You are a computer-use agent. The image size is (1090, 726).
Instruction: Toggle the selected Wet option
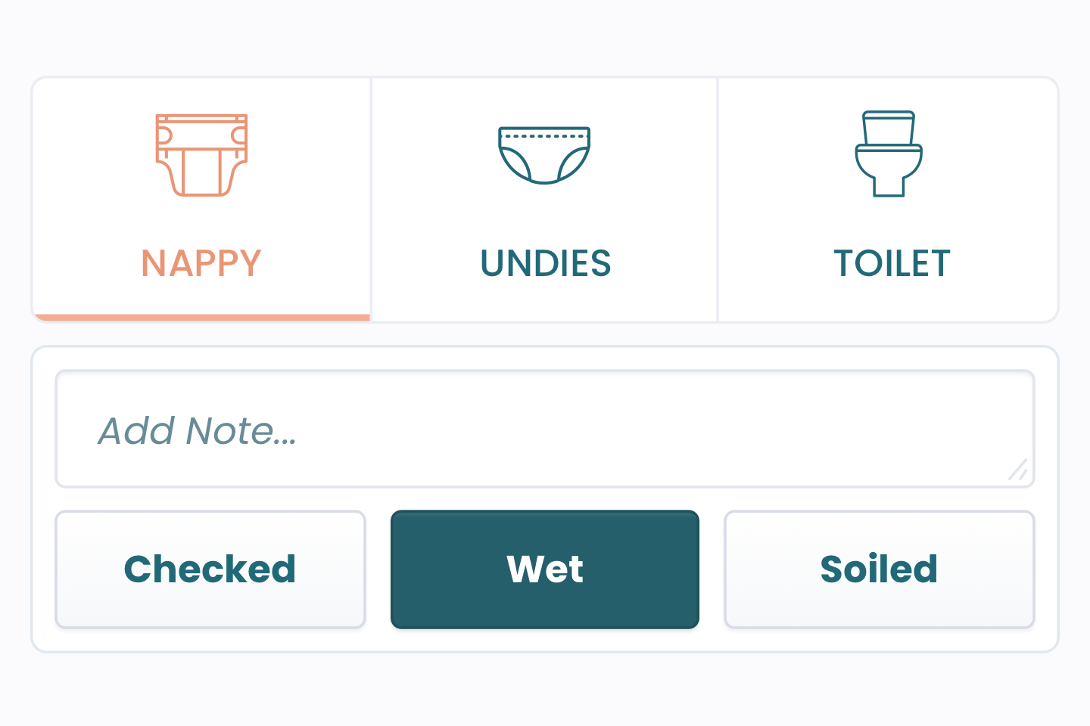point(545,569)
